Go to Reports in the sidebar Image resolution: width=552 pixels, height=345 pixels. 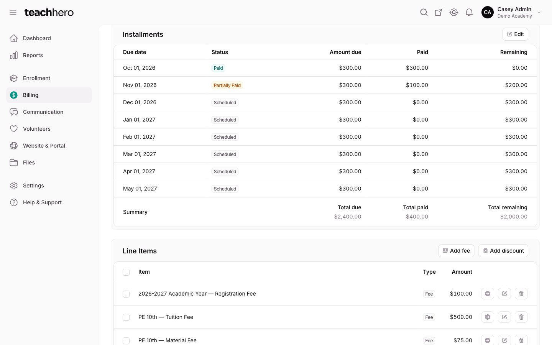[x=49, y=55]
